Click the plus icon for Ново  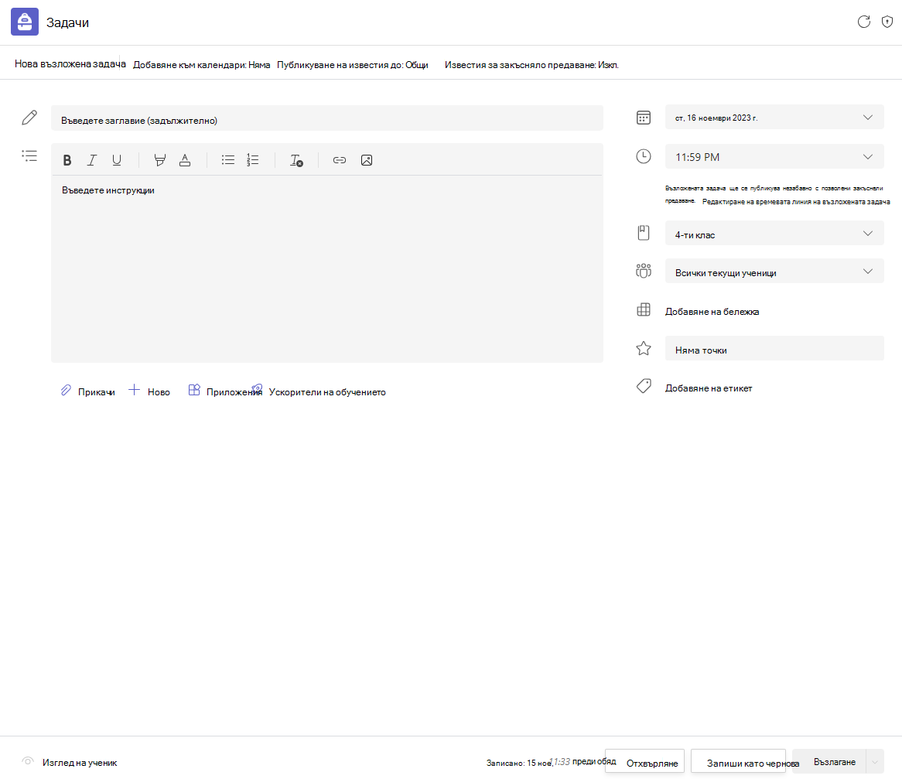coord(134,390)
